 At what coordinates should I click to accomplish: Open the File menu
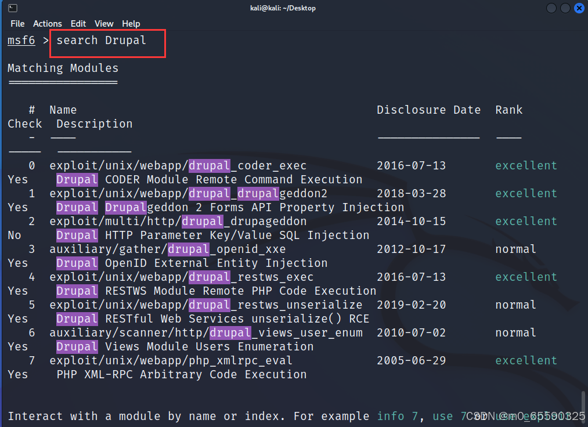pos(17,24)
